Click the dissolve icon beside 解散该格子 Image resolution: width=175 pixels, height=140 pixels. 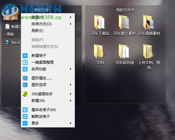pos(25,117)
